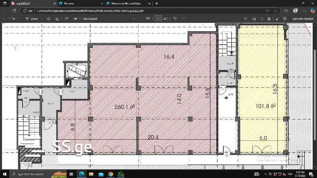Image resolution: width=317 pixels, height=178 pixels.
Task: Select the Draw tool in PDF toolbar
Action: (32, 19)
